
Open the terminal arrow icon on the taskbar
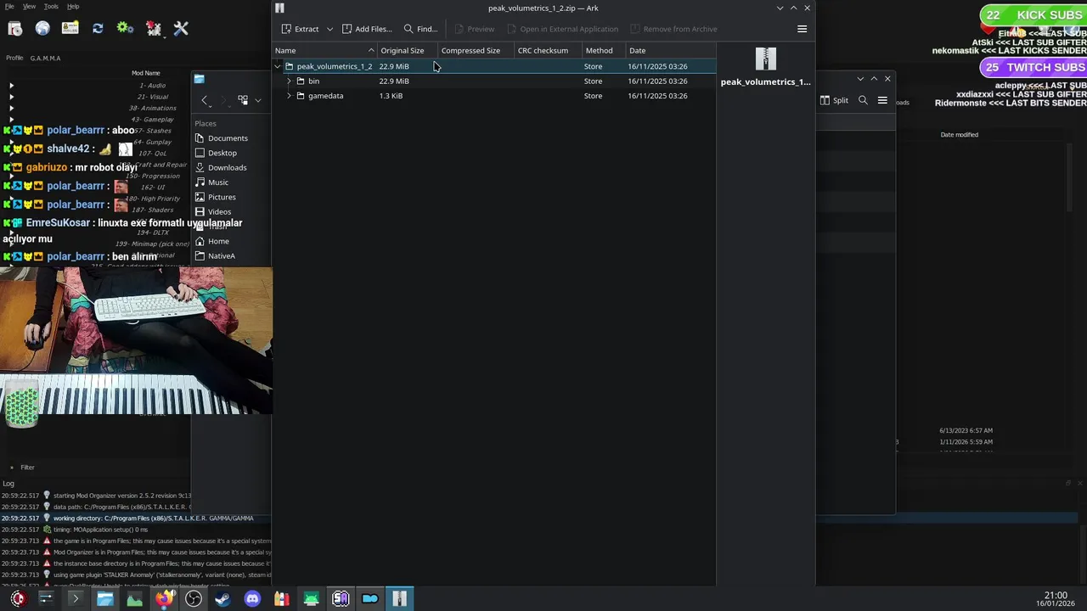point(75,598)
